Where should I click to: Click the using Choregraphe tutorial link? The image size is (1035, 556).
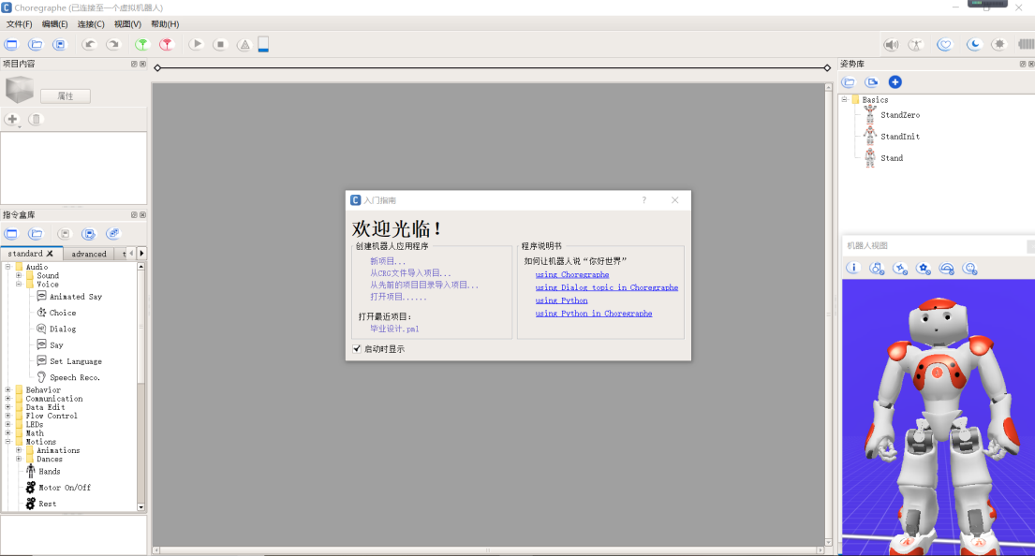(572, 274)
